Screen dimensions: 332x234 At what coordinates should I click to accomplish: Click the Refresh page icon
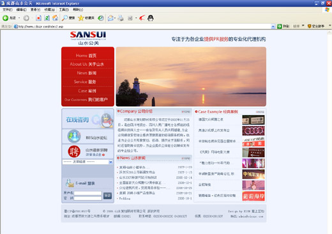(x=47, y=18)
